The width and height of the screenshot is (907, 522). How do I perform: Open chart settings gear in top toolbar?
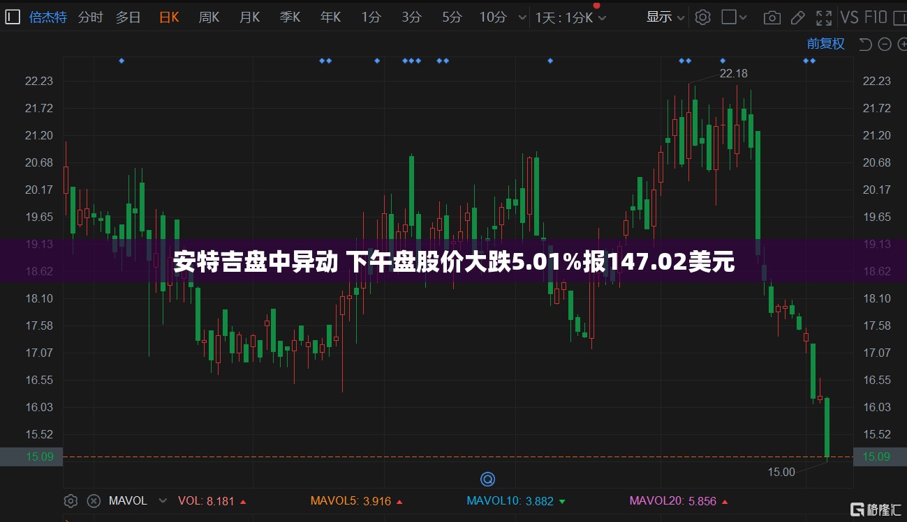[703, 17]
